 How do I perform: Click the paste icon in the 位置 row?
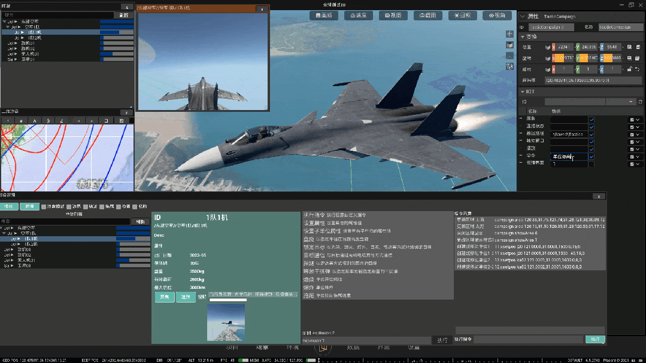(x=638, y=47)
